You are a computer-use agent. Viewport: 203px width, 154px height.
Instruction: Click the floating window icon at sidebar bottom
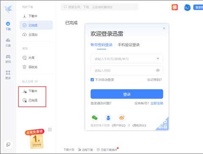pyautogui.click(x=8, y=145)
